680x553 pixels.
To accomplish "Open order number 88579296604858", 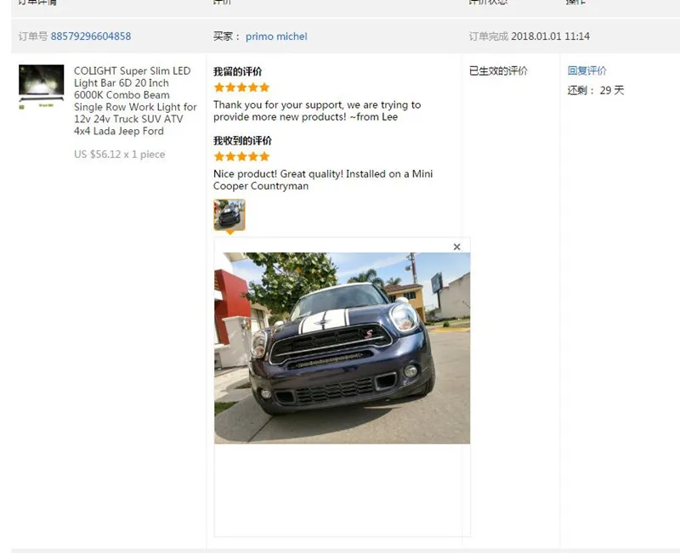I will click(x=91, y=37).
